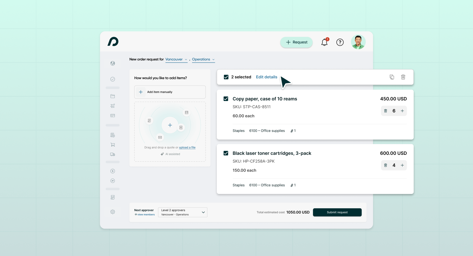Viewport: 473px width, 256px height.
Task: Open the airplane travel sidebar icon
Action: click(113, 106)
